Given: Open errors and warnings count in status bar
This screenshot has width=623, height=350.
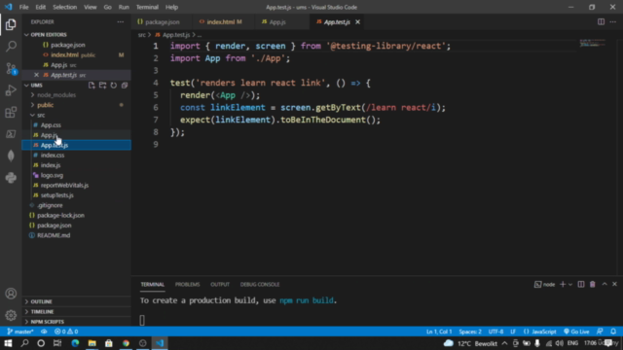Looking at the screenshot, I should point(66,332).
